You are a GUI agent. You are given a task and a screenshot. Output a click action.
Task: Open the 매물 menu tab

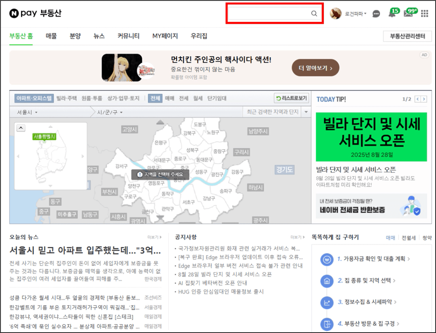pyautogui.click(x=51, y=36)
